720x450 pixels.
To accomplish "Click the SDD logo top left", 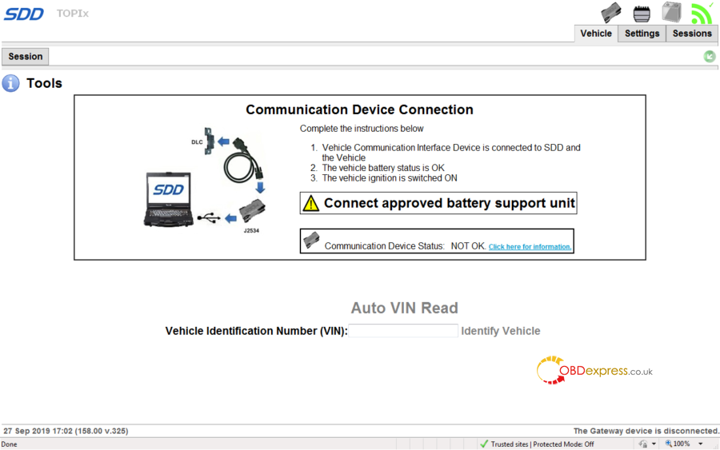I will (x=24, y=14).
